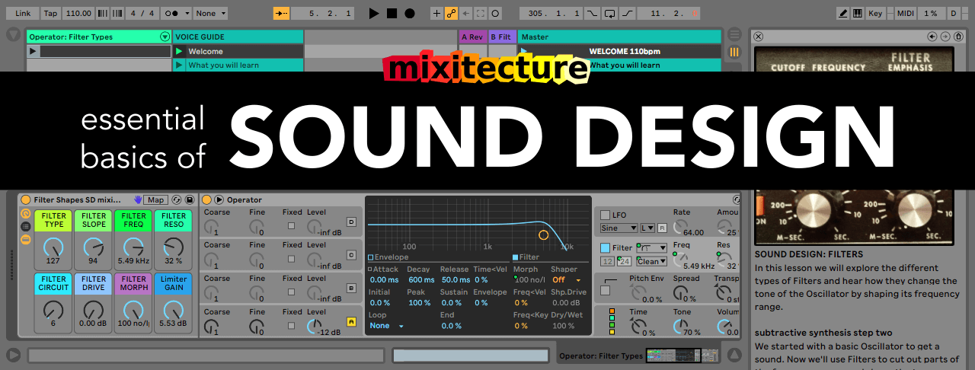The width and height of the screenshot is (975, 370).
Task: Click the Tap tempo button
Action: [50, 13]
